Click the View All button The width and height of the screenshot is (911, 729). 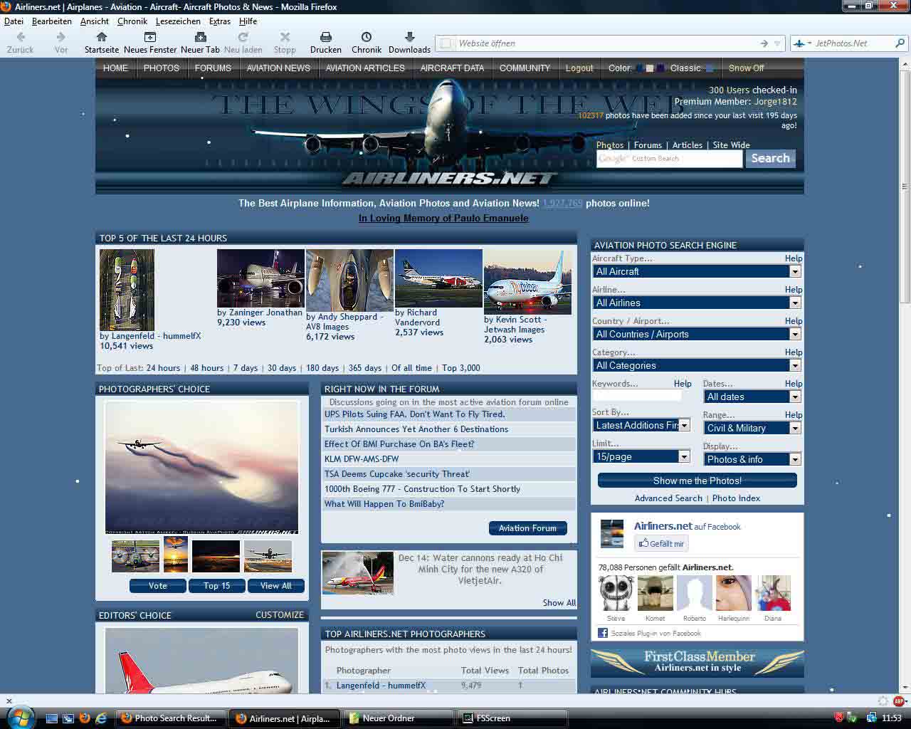(276, 586)
